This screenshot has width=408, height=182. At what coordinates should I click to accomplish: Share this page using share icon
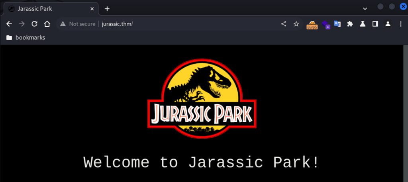coord(284,24)
